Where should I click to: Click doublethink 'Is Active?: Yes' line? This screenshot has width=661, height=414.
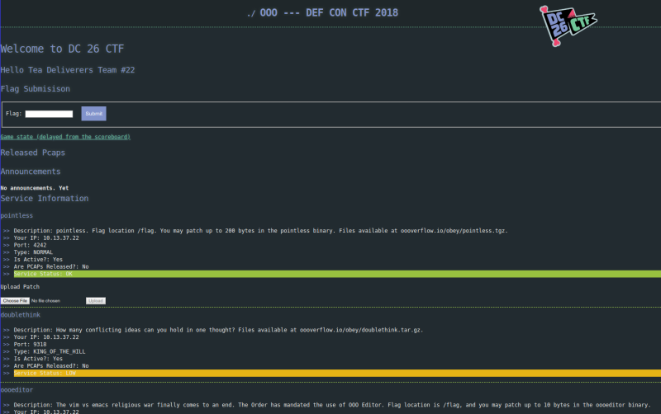tap(38, 359)
